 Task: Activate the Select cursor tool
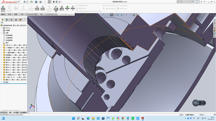click(x=49, y=2)
